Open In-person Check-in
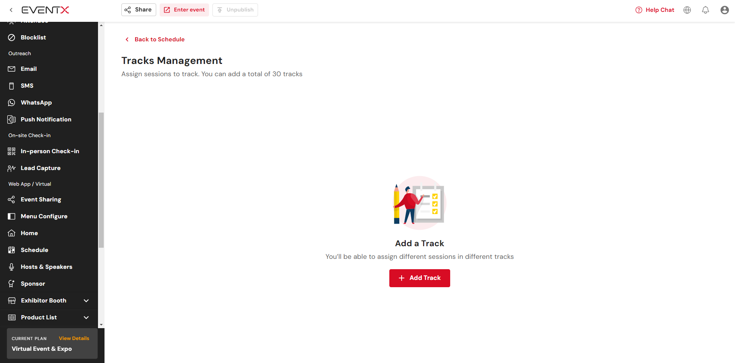This screenshot has width=735, height=363. (49, 151)
